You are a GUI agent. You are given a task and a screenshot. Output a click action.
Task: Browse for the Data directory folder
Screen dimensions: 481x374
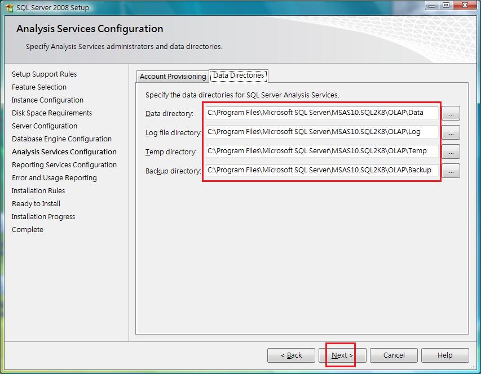[x=451, y=113]
